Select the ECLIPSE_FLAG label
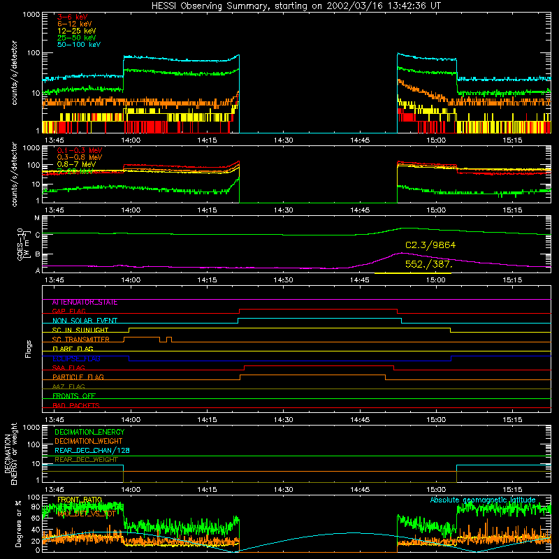Viewport: 559px width, 559px height. coord(76,358)
